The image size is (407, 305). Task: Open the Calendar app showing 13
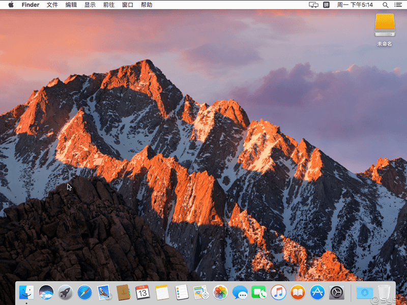pyautogui.click(x=142, y=293)
